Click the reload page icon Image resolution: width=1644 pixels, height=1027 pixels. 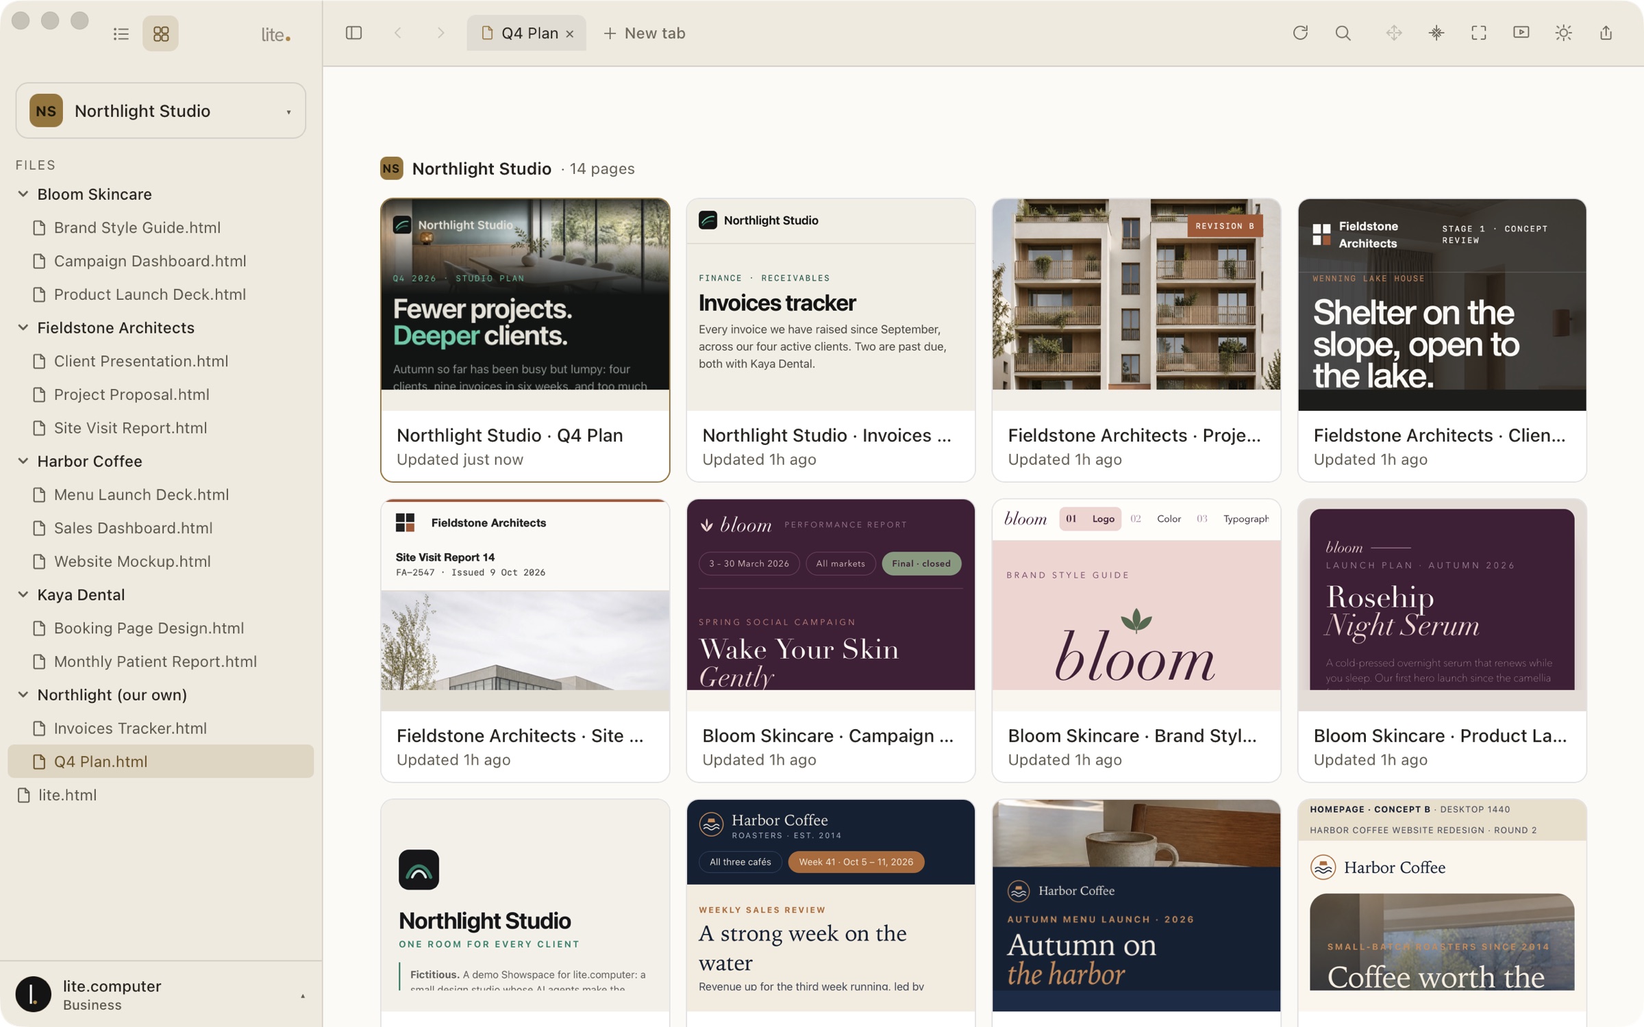coord(1300,33)
